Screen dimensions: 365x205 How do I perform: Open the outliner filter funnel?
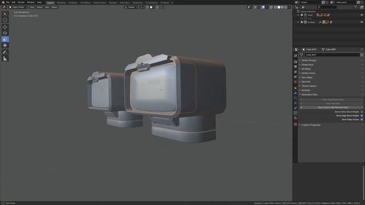pyautogui.click(x=356, y=7)
